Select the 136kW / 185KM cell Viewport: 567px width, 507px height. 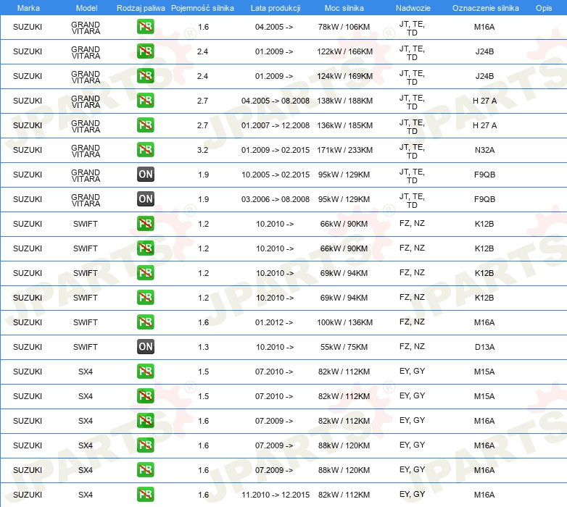[344, 125]
